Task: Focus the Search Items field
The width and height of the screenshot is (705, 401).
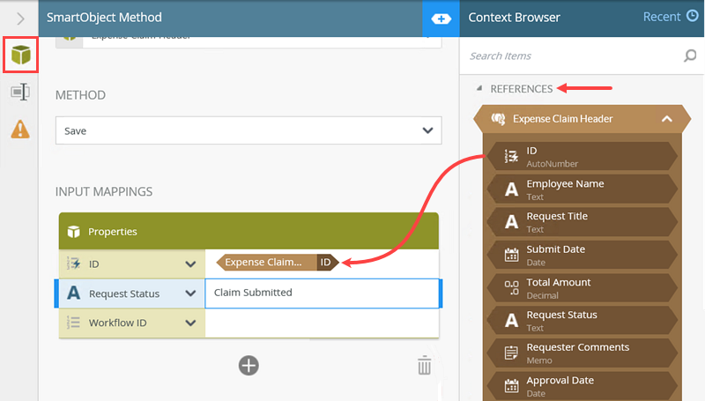Action: [x=571, y=56]
